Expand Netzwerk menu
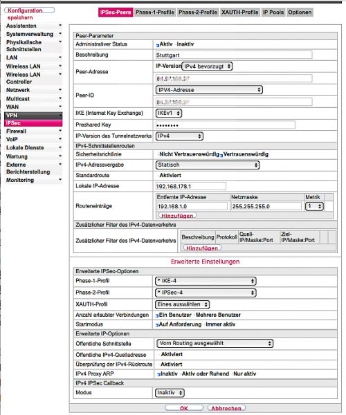The image size is (346, 415). pyautogui.click(x=33, y=90)
